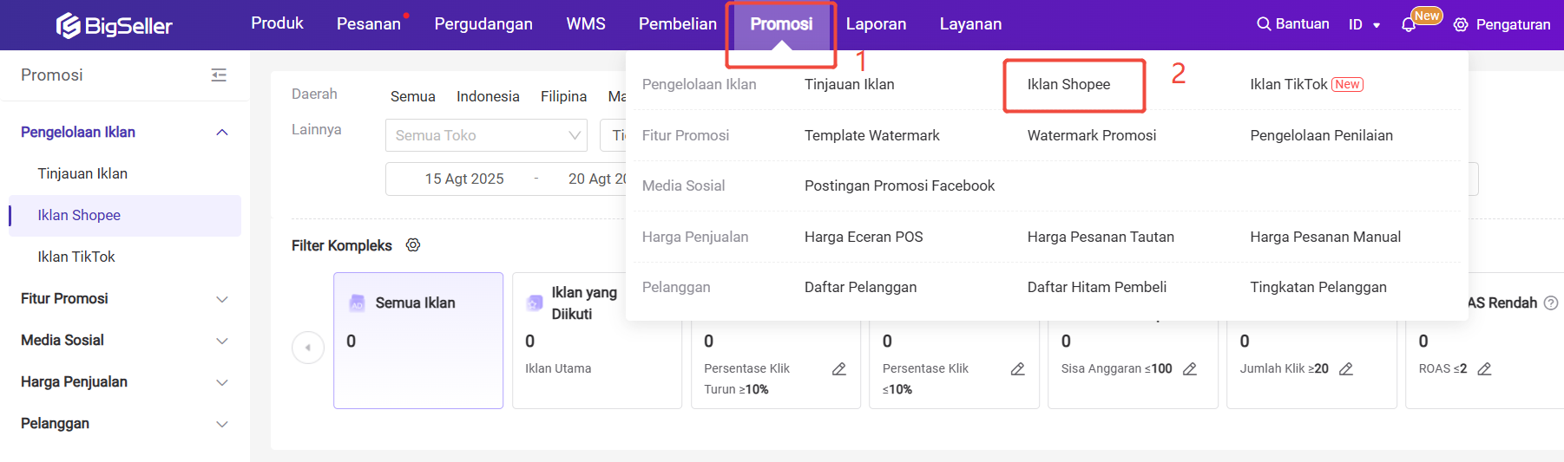Collapse the Promosi sidebar menu icon
This screenshot has height=462, width=1564.
tap(219, 75)
